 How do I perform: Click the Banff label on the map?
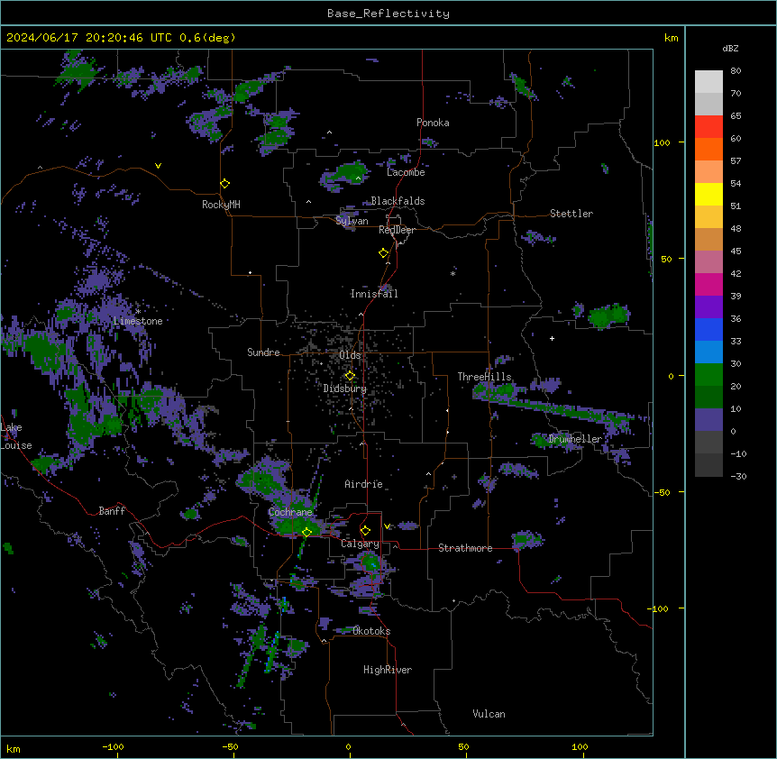pyautogui.click(x=112, y=511)
